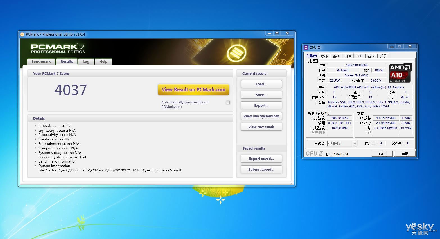
Task: Click the CPU-Z title bar icon
Action: click(x=306, y=47)
